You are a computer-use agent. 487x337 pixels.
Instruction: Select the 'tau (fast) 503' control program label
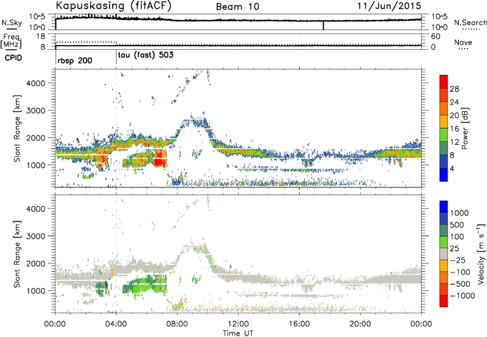145,55
